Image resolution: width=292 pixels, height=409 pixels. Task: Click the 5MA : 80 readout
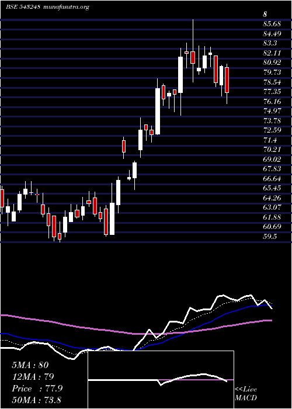[30, 365]
